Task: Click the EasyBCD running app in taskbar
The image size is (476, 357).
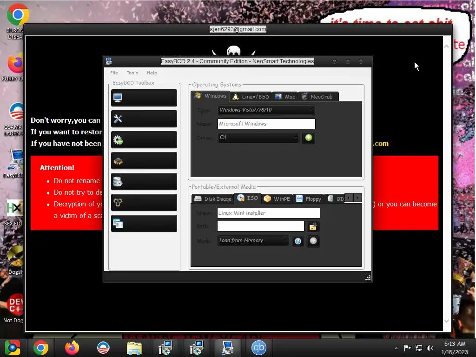Action: coord(227,348)
